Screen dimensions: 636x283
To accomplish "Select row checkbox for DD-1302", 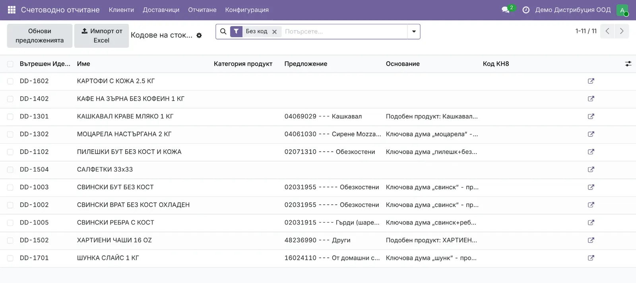I will [x=10, y=135].
